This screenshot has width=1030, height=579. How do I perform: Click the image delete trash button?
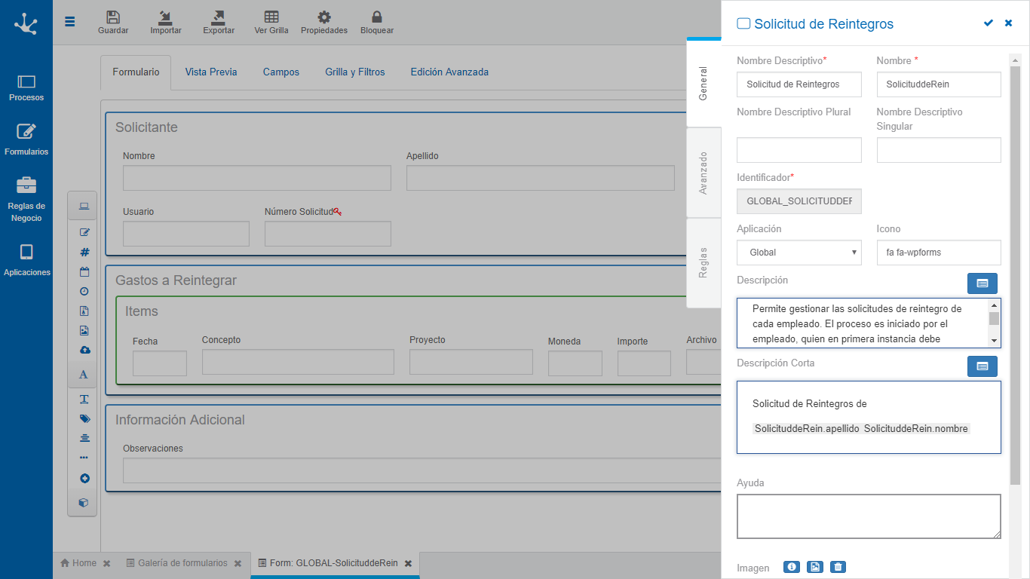pos(838,567)
